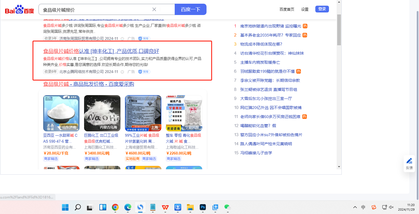The height and width of the screenshot is (214, 419).
Task: Expand the dropdown arrow beside 济南张周国际贸易有限公司 2024-11
Action: [122, 39]
